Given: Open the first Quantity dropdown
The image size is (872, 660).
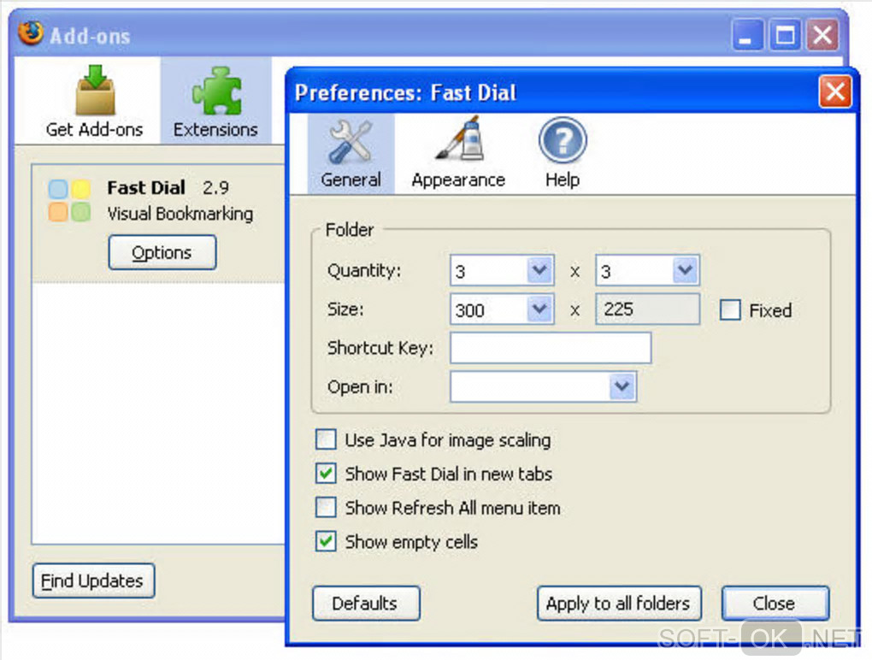Looking at the screenshot, I should [539, 271].
